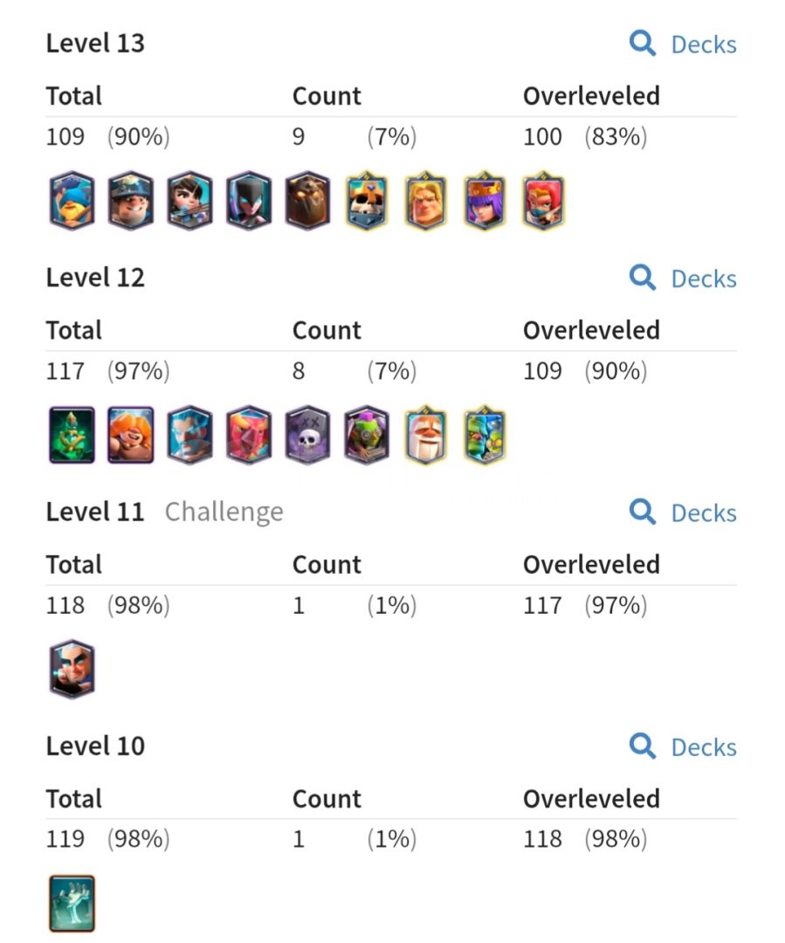Select the Fisherman card icon
This screenshot has width=785, height=943.
[72, 201]
